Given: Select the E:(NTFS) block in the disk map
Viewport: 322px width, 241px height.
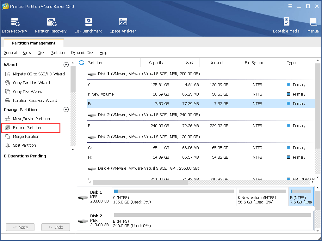Looking at the screenshot, I should pyautogui.click(x=213, y=220).
